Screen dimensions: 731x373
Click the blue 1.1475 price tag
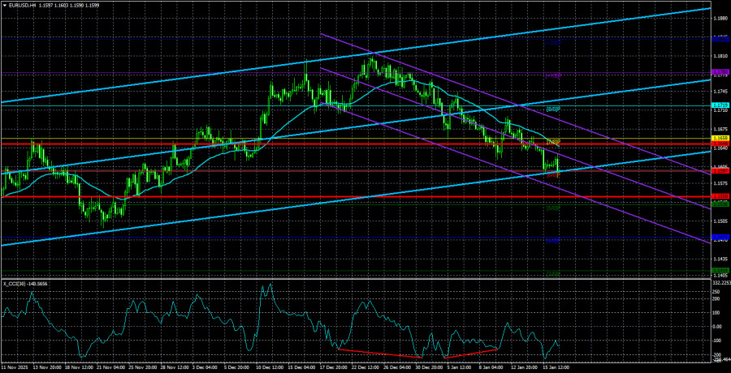click(x=720, y=238)
